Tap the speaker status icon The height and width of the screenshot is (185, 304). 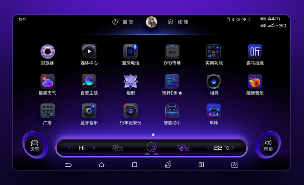point(238,19)
